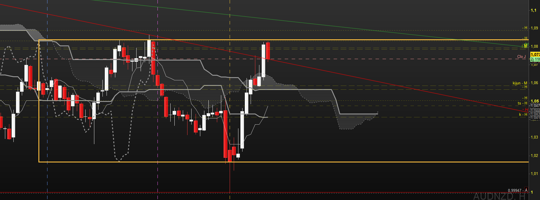
Task: Click the Clo J line label
Action: point(521,56)
